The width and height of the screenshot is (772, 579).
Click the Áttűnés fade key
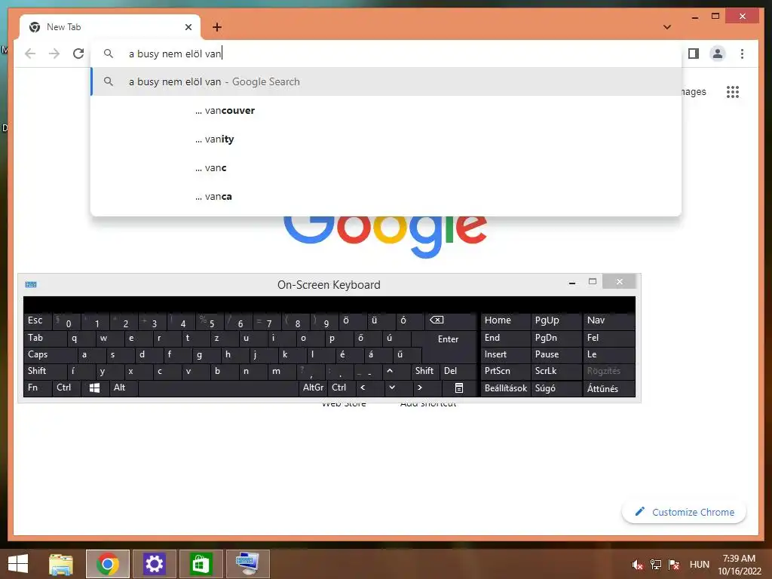pos(608,388)
